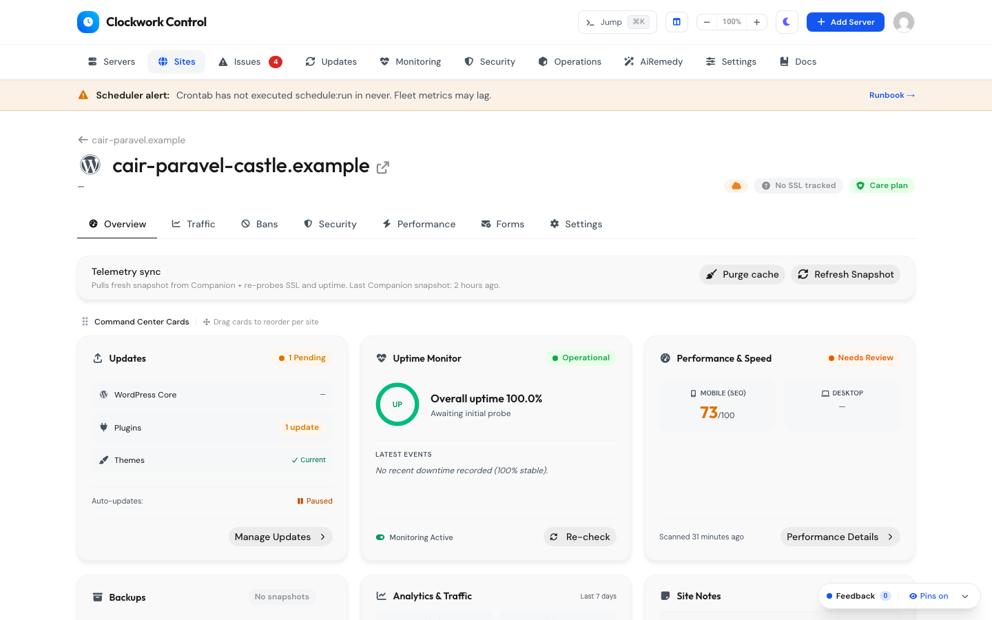Open the Issues nav item
This screenshot has width=992, height=620.
click(250, 62)
